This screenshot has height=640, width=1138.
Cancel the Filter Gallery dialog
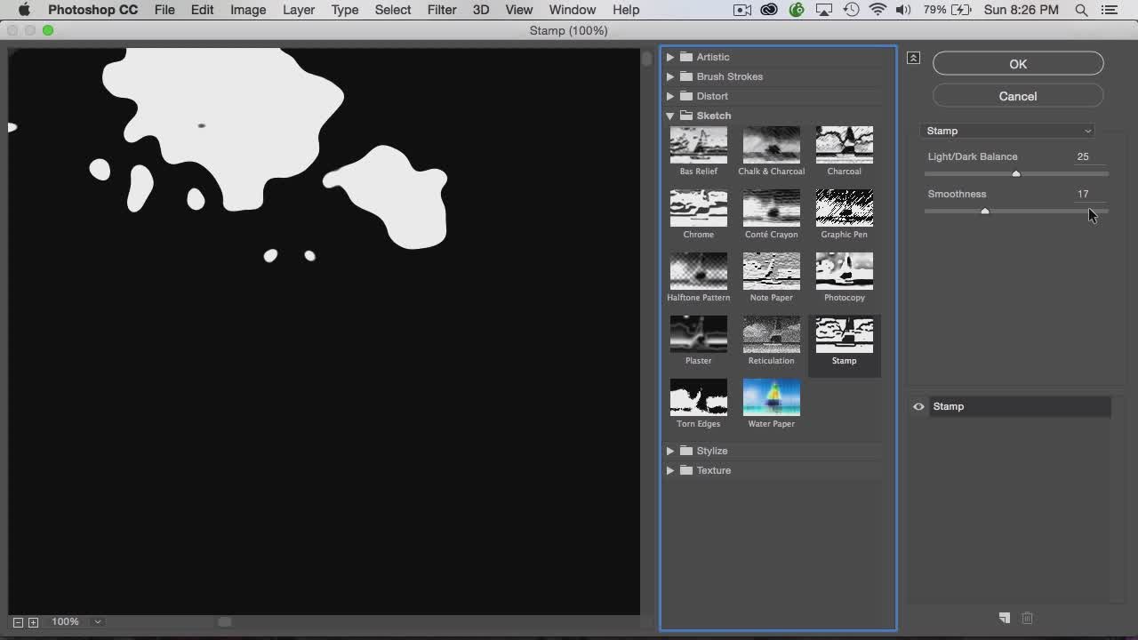tap(1018, 96)
